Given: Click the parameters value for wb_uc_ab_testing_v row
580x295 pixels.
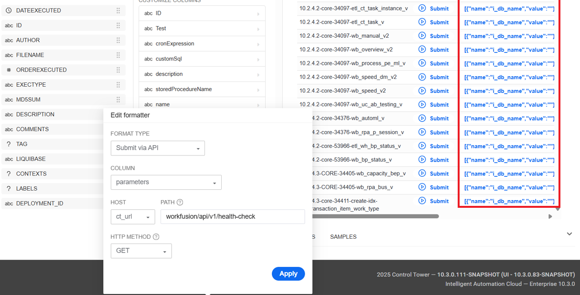Looking at the screenshot, I should pyautogui.click(x=509, y=104).
